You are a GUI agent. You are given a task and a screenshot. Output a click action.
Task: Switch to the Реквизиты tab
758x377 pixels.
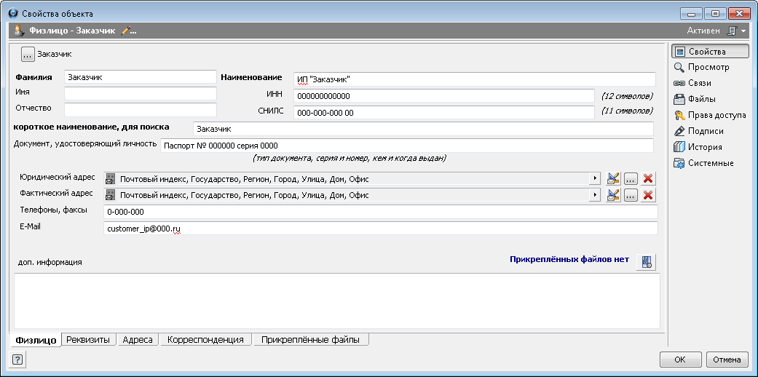pyautogui.click(x=87, y=339)
